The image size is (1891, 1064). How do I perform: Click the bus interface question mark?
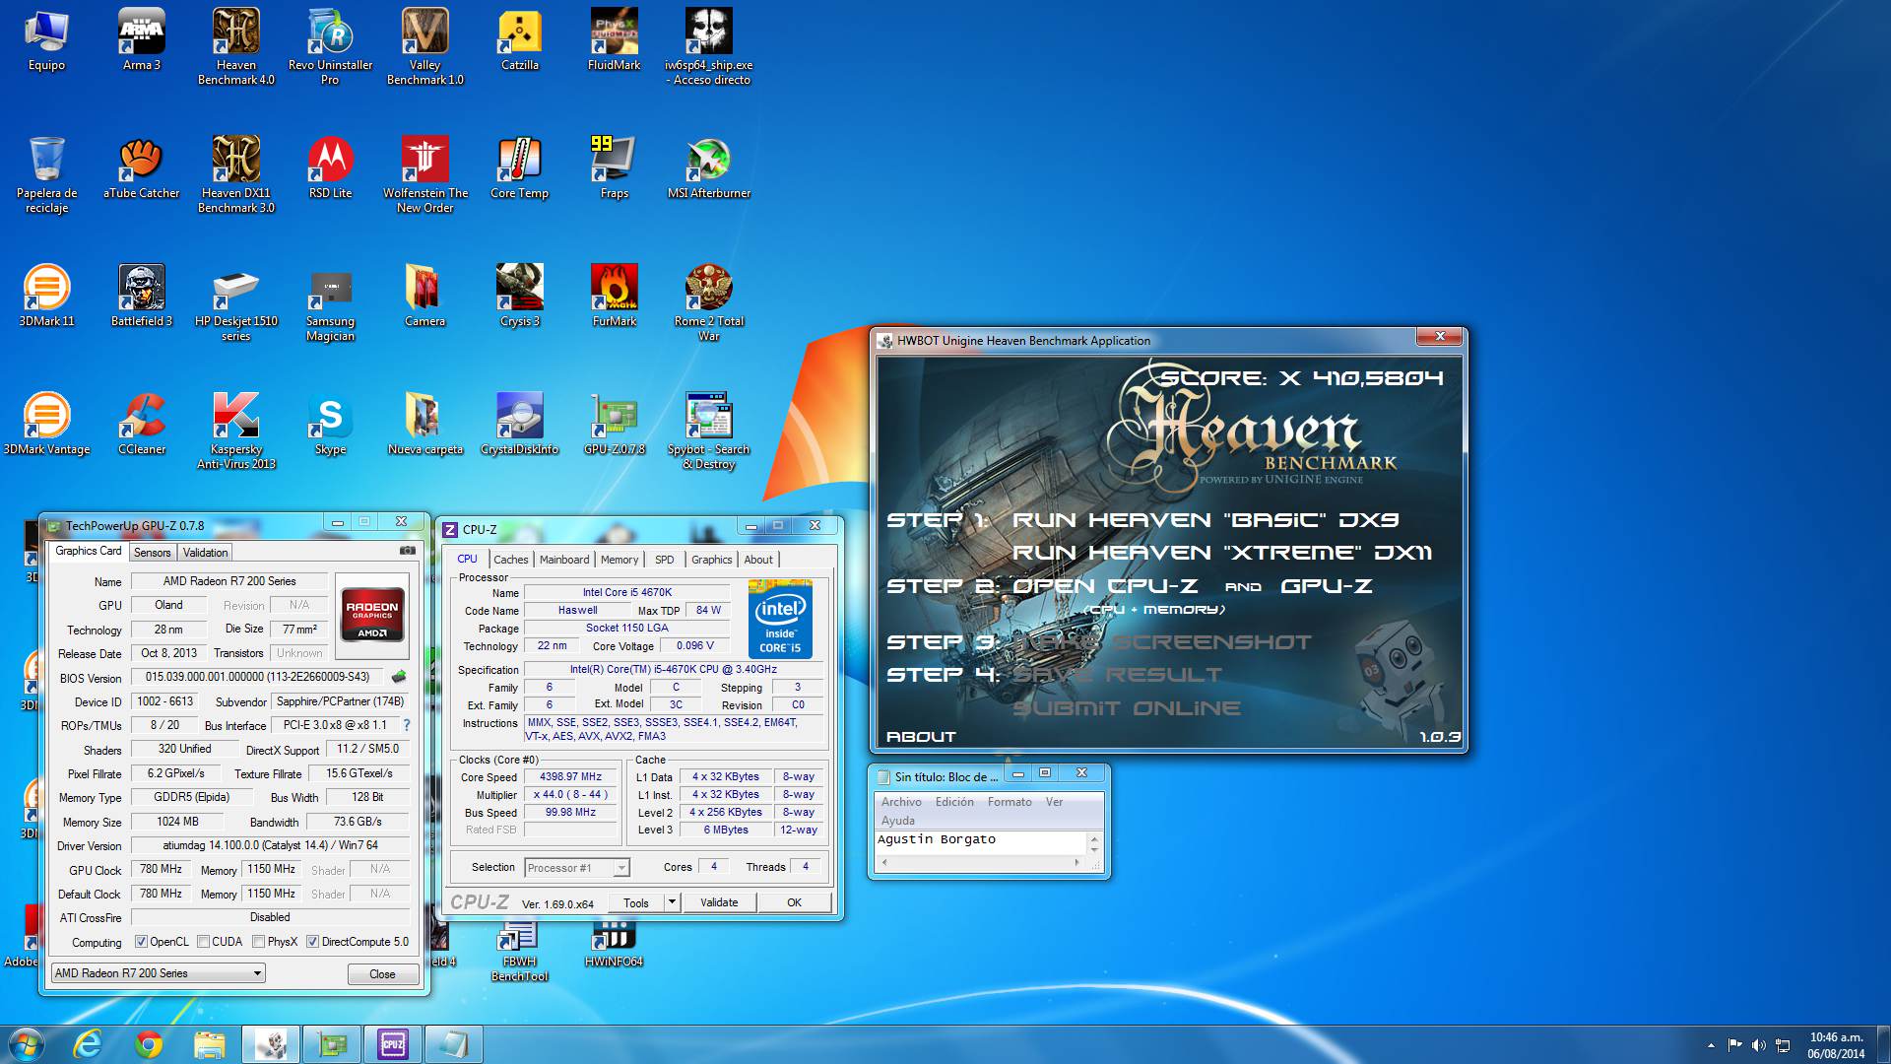pyautogui.click(x=406, y=725)
